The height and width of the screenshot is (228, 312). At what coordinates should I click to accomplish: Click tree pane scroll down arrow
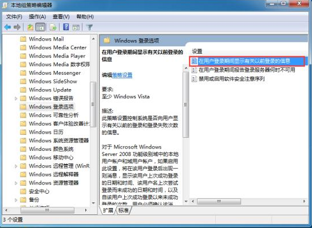click(93, 203)
